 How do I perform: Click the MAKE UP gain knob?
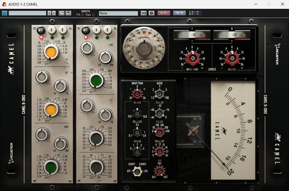[x=159, y=152]
